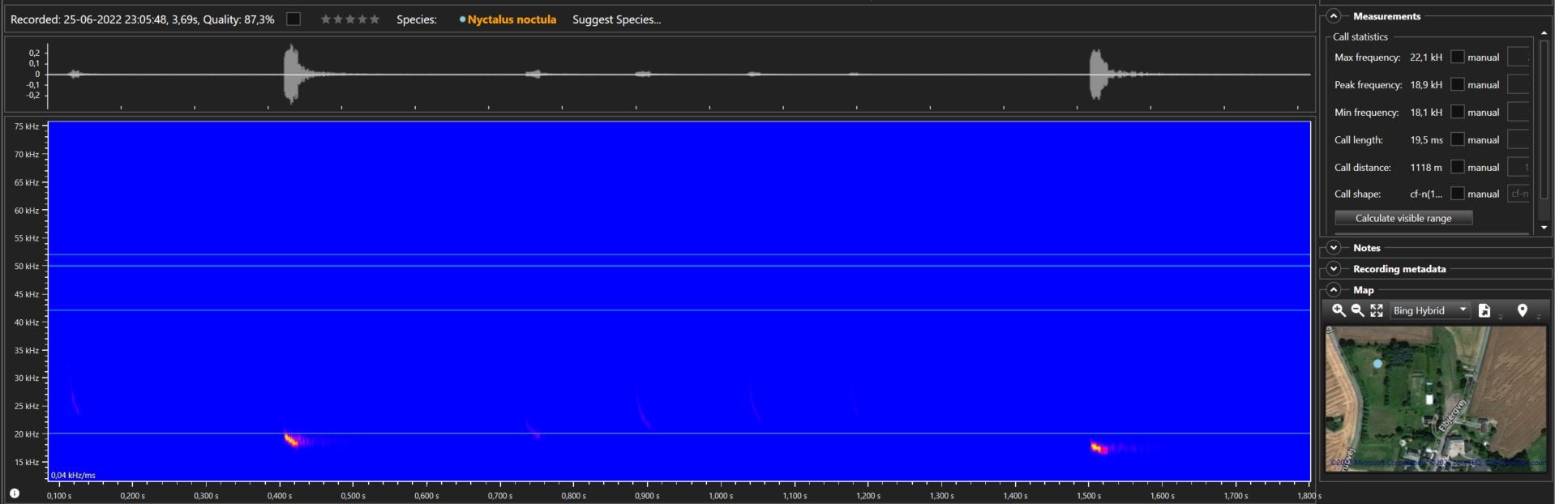This screenshot has height=504, width=1555.
Task: Enable manual Max frequency checkbox
Action: pos(1457,58)
